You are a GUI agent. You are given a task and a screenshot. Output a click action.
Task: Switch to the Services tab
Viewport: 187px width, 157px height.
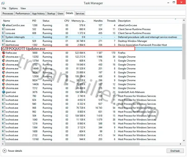coord(80,13)
